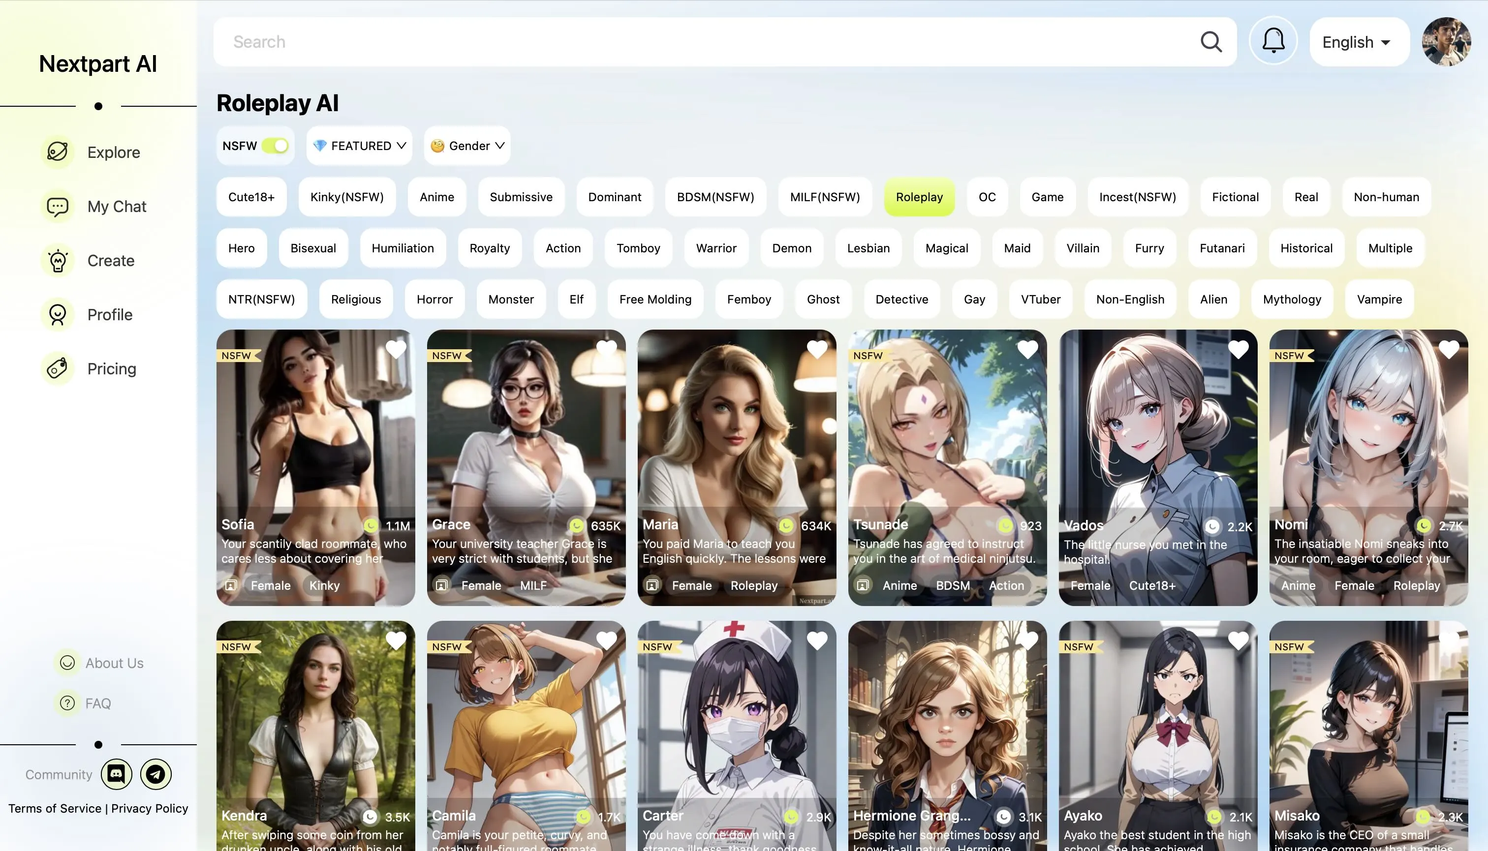Image resolution: width=1488 pixels, height=851 pixels.
Task: Open the Discord community icon
Action: click(116, 774)
